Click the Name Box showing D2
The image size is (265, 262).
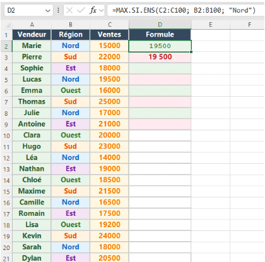point(28,10)
